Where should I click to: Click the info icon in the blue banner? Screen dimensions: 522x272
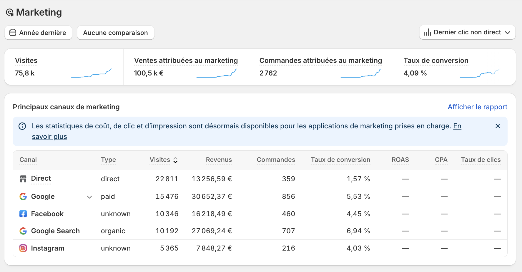click(22, 126)
